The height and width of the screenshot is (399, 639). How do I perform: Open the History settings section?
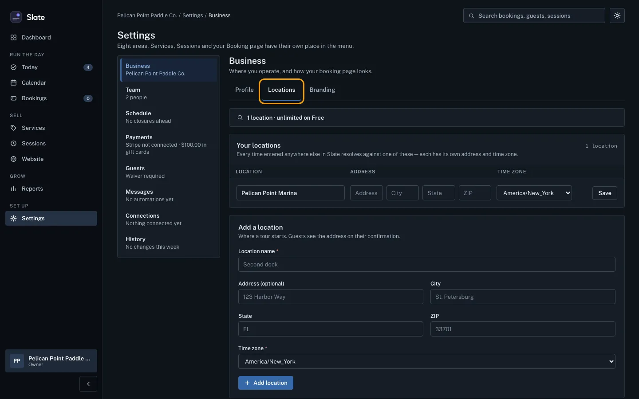tap(169, 243)
